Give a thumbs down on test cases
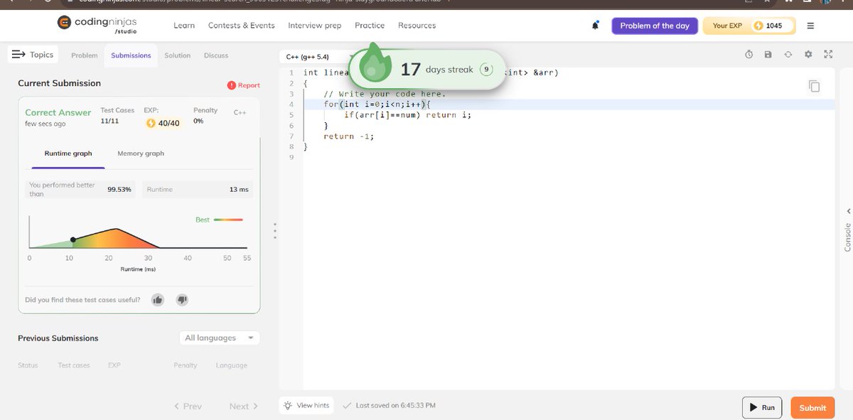853x420 pixels. 182,299
